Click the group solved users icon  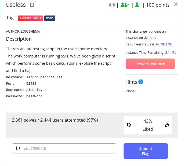(x=125, y=5)
